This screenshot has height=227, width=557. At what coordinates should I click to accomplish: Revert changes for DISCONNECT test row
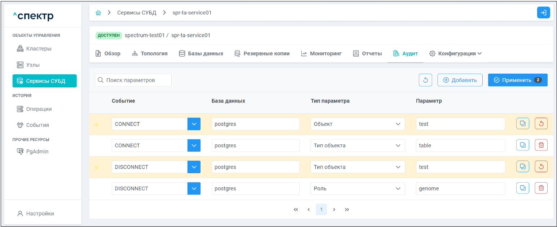click(x=541, y=167)
